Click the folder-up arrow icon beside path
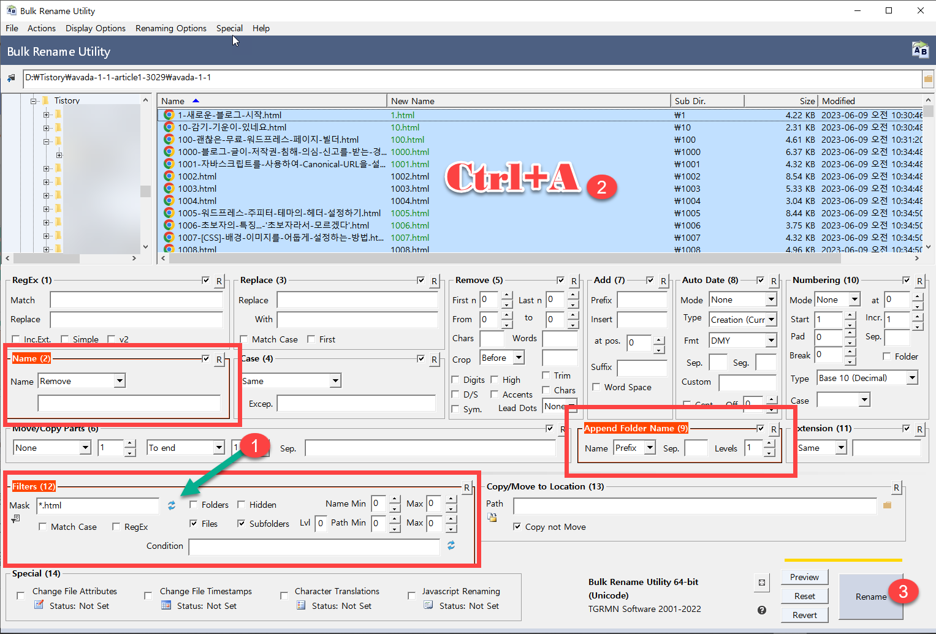Screen dimensions: 936x634 (11, 78)
